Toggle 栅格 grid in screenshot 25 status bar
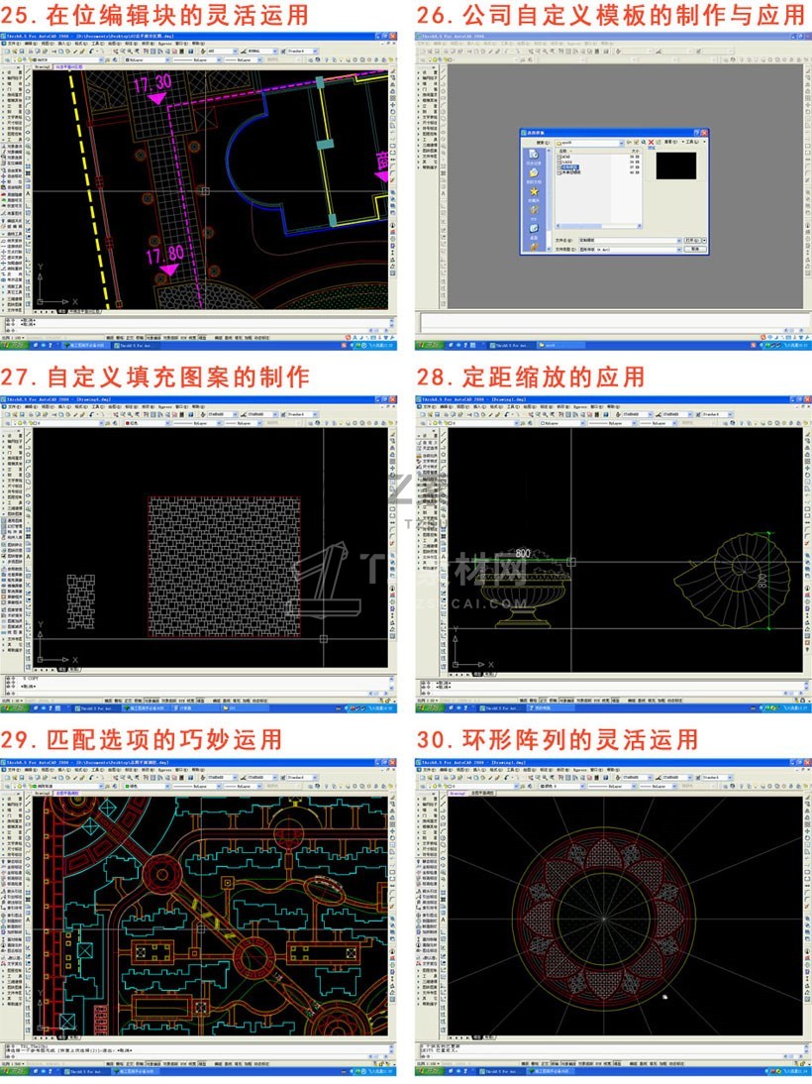 [x=120, y=337]
